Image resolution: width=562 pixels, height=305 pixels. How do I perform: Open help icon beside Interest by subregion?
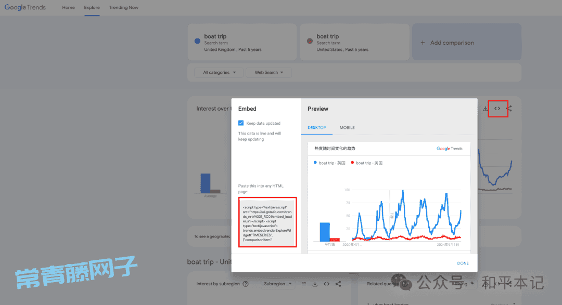[x=246, y=284]
